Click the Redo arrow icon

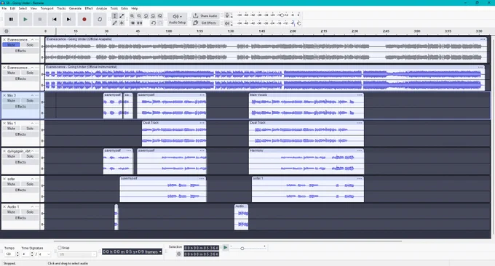(160, 23)
